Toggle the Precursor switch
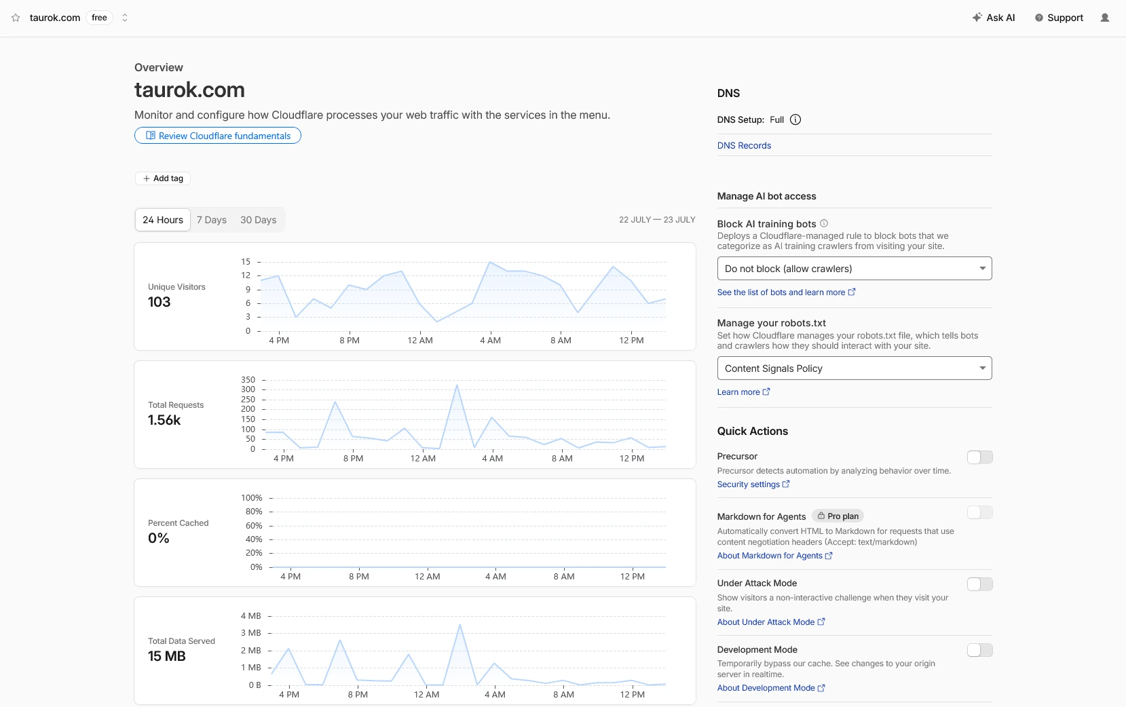Screen dimensions: 1126x707 tap(980, 457)
